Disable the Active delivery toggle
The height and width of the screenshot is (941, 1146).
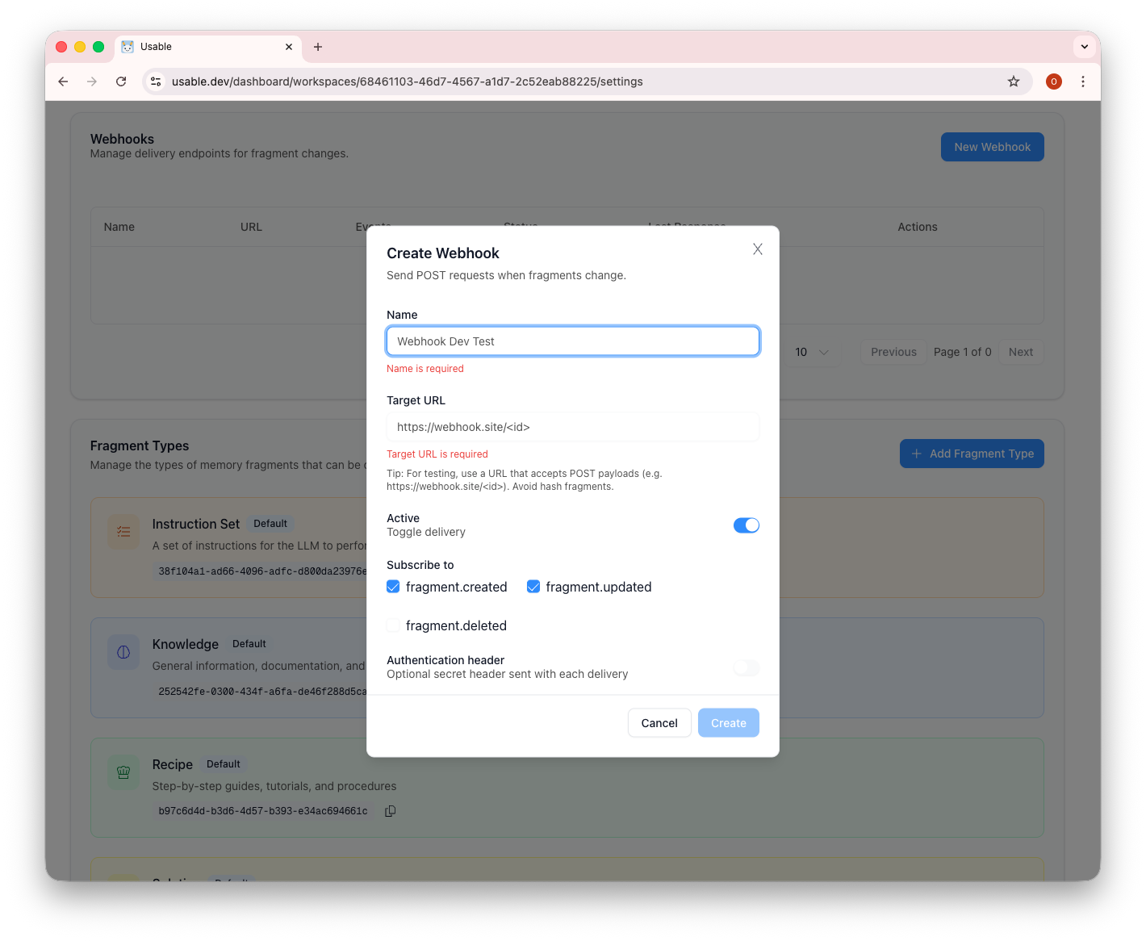point(746,525)
